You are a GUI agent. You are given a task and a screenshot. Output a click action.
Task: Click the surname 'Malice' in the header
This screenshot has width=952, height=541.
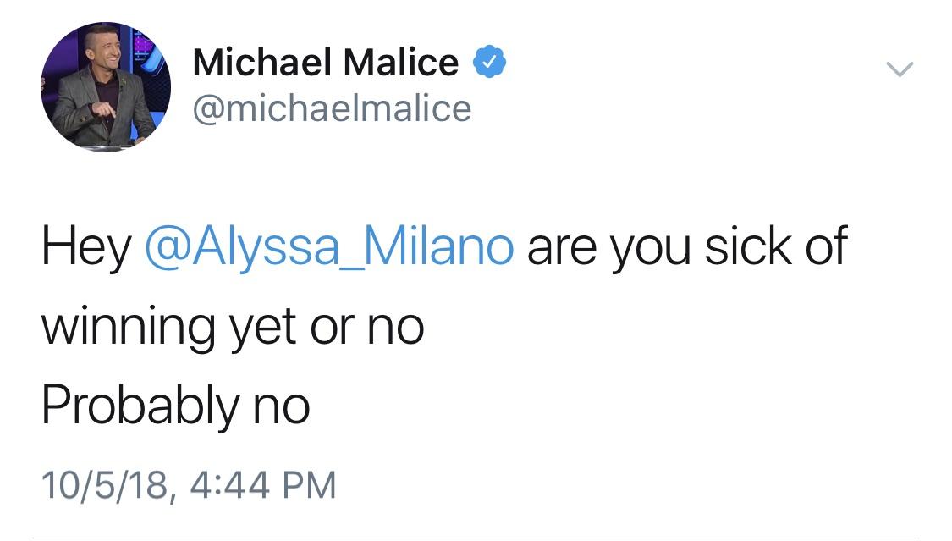[x=401, y=63]
